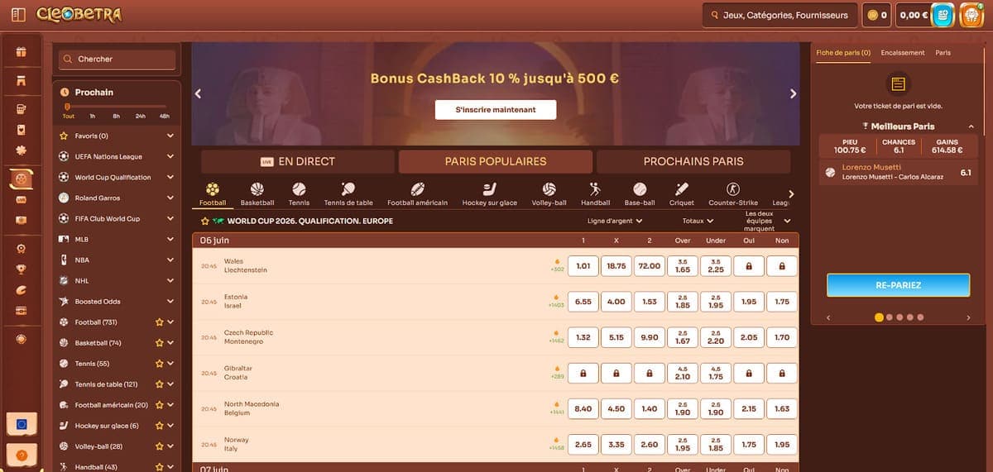Screen dimensions: 993x472
Task: Switch to PROCHAINS PARIS tab
Action: tap(693, 161)
